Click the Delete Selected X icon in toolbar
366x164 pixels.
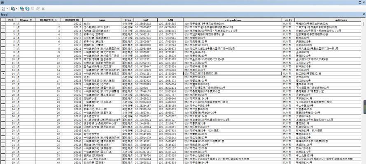pyautogui.click(x=43, y=9)
